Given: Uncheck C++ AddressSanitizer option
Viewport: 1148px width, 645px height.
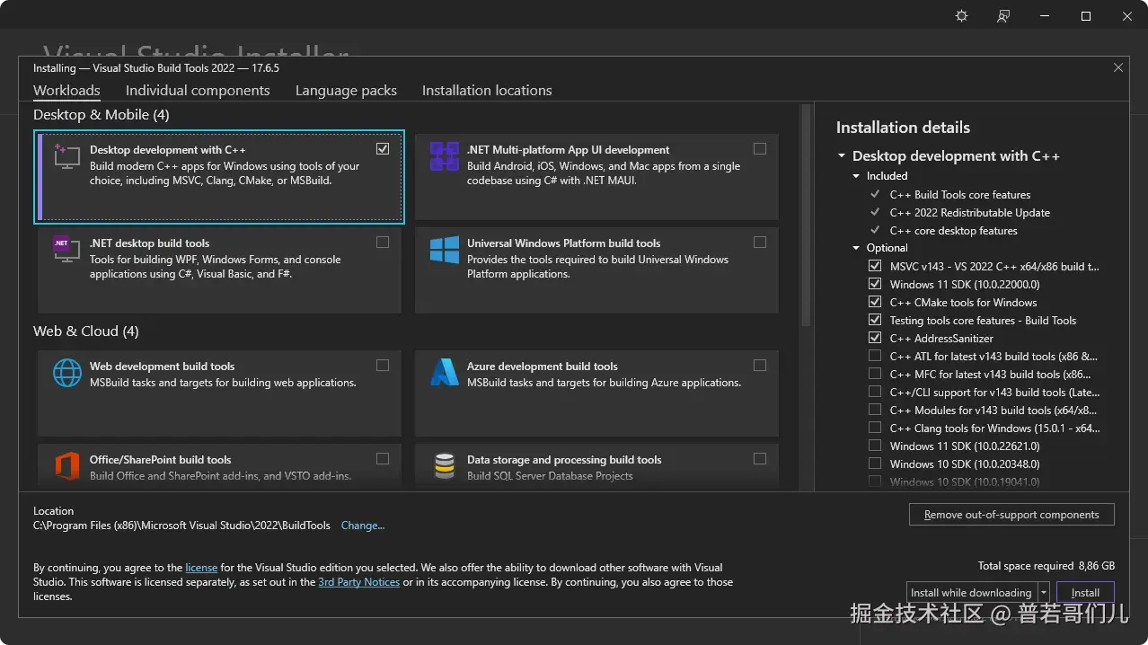Looking at the screenshot, I should click(x=875, y=339).
